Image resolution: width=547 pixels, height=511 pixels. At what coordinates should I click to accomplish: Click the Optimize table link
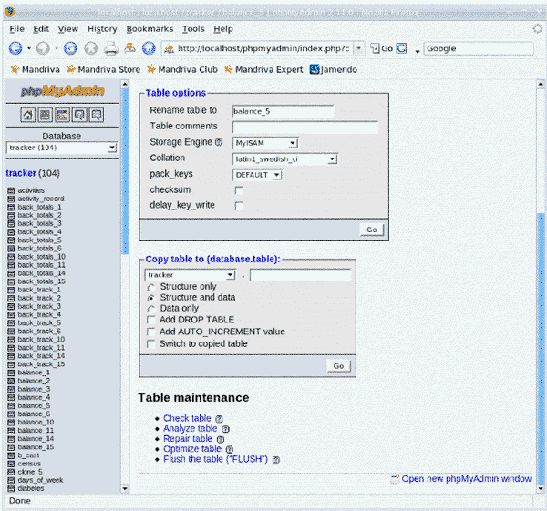coord(192,449)
